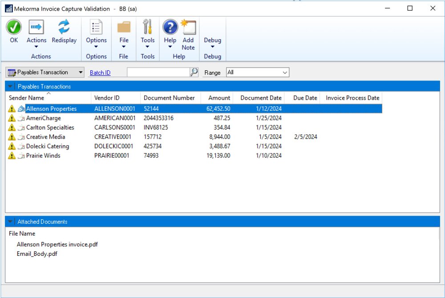445x298 pixels.
Task: Click warning icon beside AmeriCharge row
Action: 12,118
